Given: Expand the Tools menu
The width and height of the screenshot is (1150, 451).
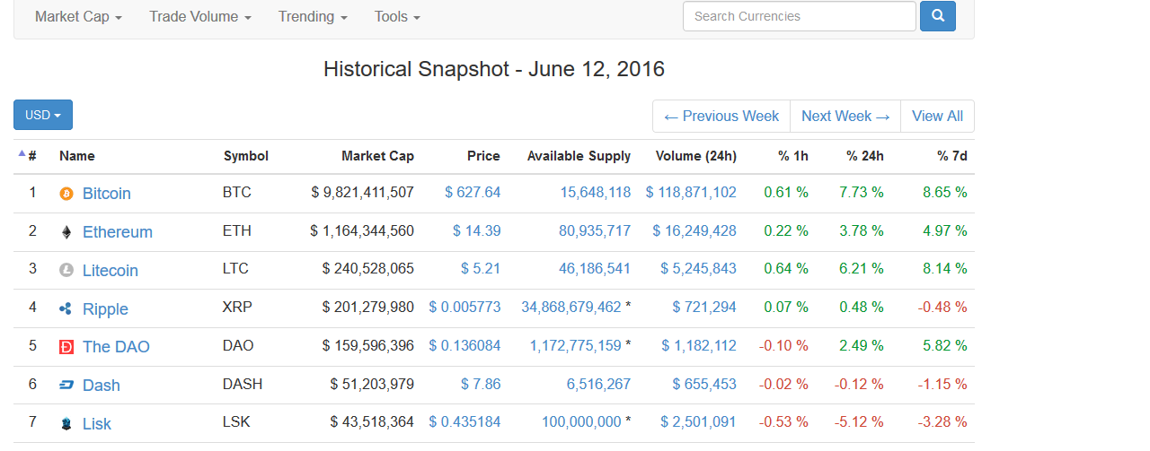Looking at the screenshot, I should point(397,16).
